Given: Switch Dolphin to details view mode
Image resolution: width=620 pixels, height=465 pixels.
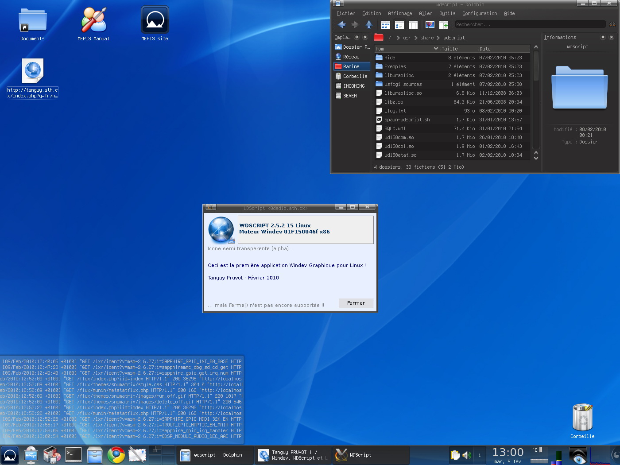Looking at the screenshot, I should 399,25.
